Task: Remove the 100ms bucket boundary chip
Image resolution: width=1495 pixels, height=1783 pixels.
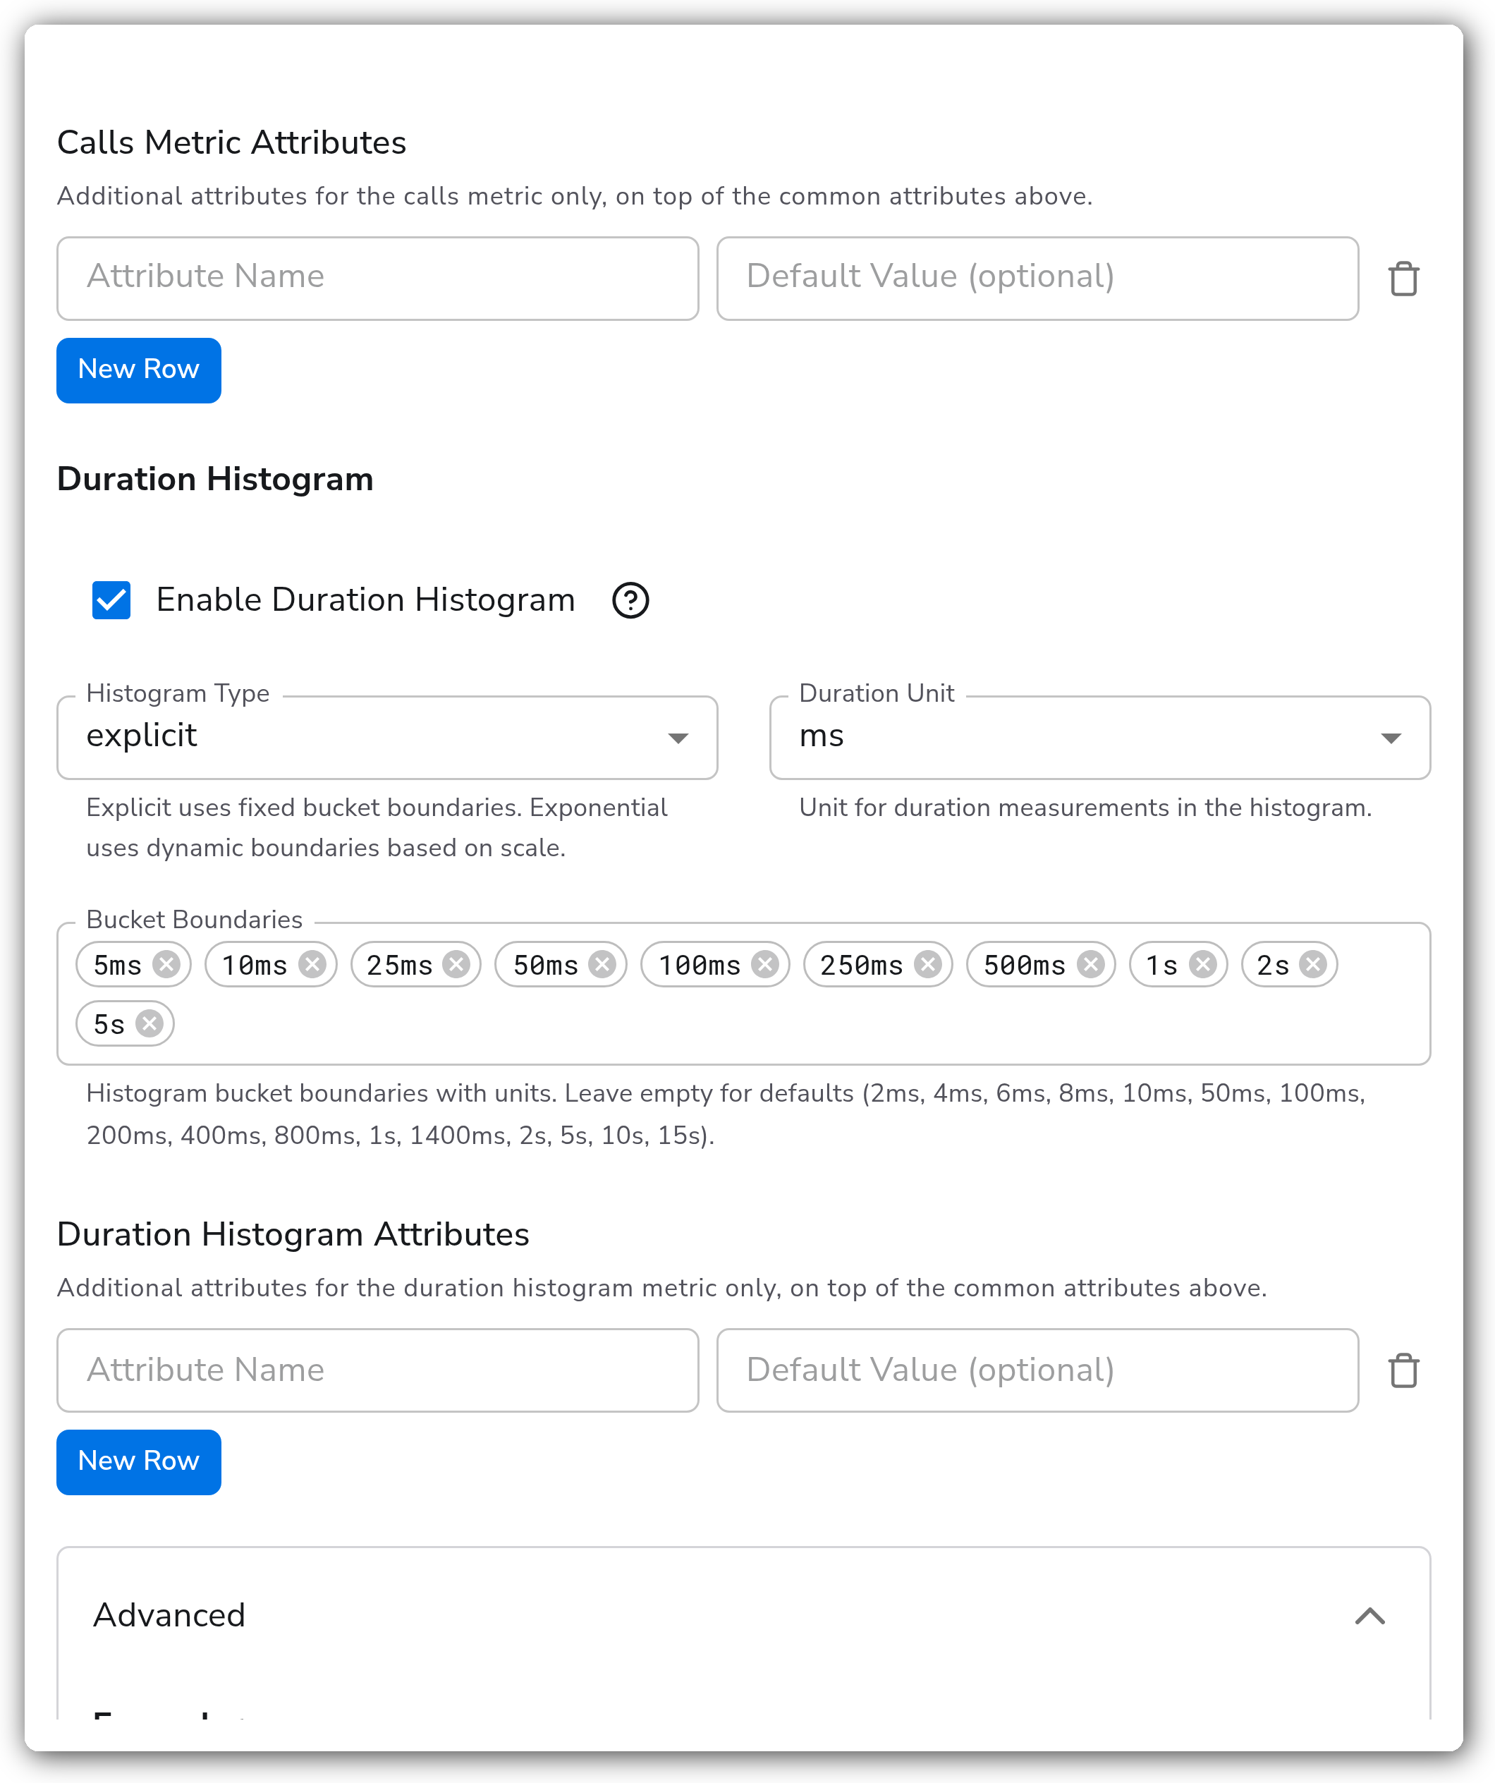Action: 765,963
